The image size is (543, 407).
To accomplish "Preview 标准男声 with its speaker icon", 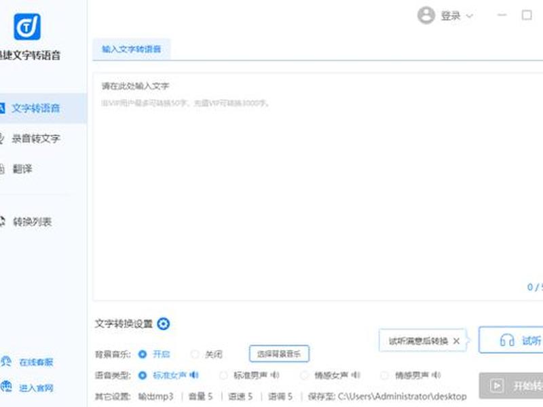I will pyautogui.click(x=275, y=375).
